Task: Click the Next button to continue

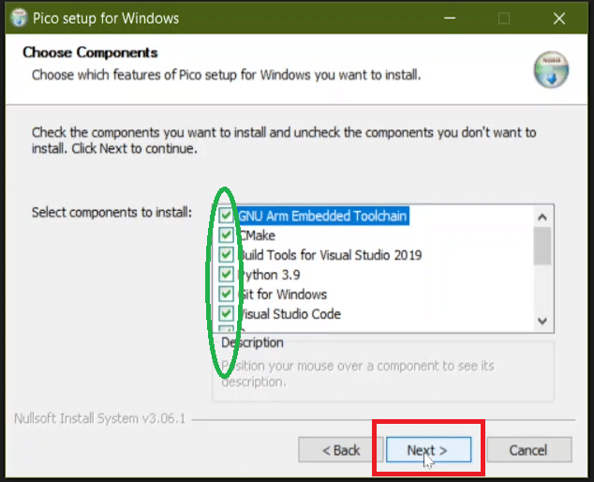Action: coord(428,450)
